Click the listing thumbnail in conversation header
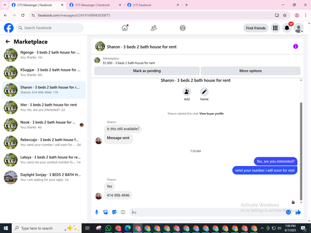The width and height of the screenshot is (311, 233). (x=100, y=47)
